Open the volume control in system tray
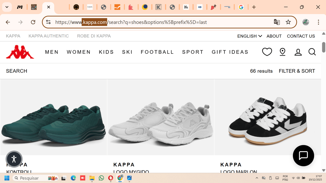The height and width of the screenshot is (183, 326). pyautogui.click(x=298, y=178)
